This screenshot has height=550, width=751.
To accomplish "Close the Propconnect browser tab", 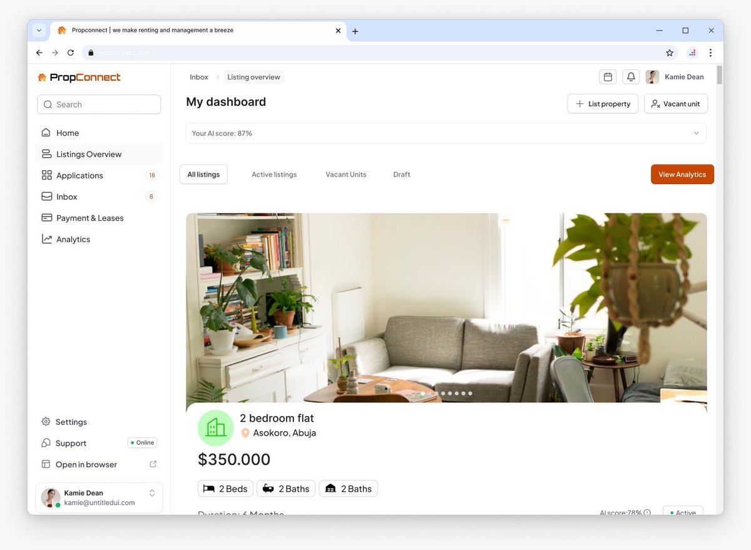I will pyautogui.click(x=338, y=30).
